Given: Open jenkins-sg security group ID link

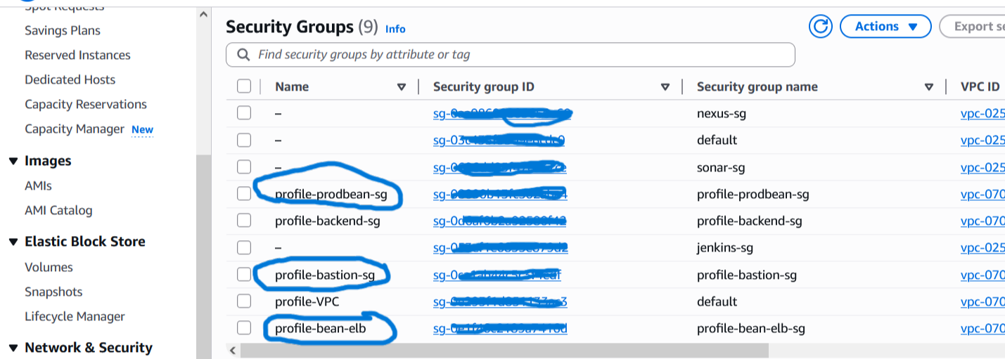Looking at the screenshot, I should point(501,247).
